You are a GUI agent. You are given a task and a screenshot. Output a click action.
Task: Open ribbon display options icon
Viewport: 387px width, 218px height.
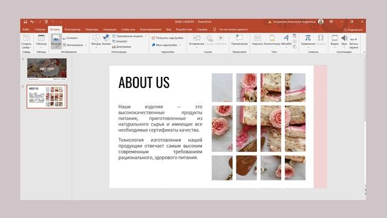pos(331,22)
